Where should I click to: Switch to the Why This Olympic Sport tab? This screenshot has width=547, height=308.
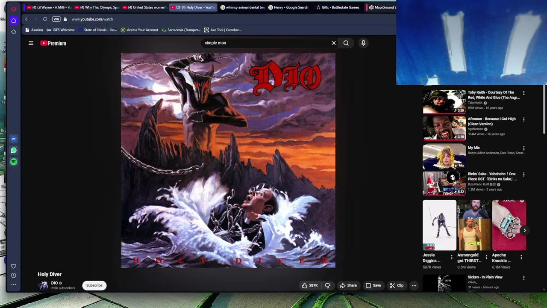pos(97,7)
